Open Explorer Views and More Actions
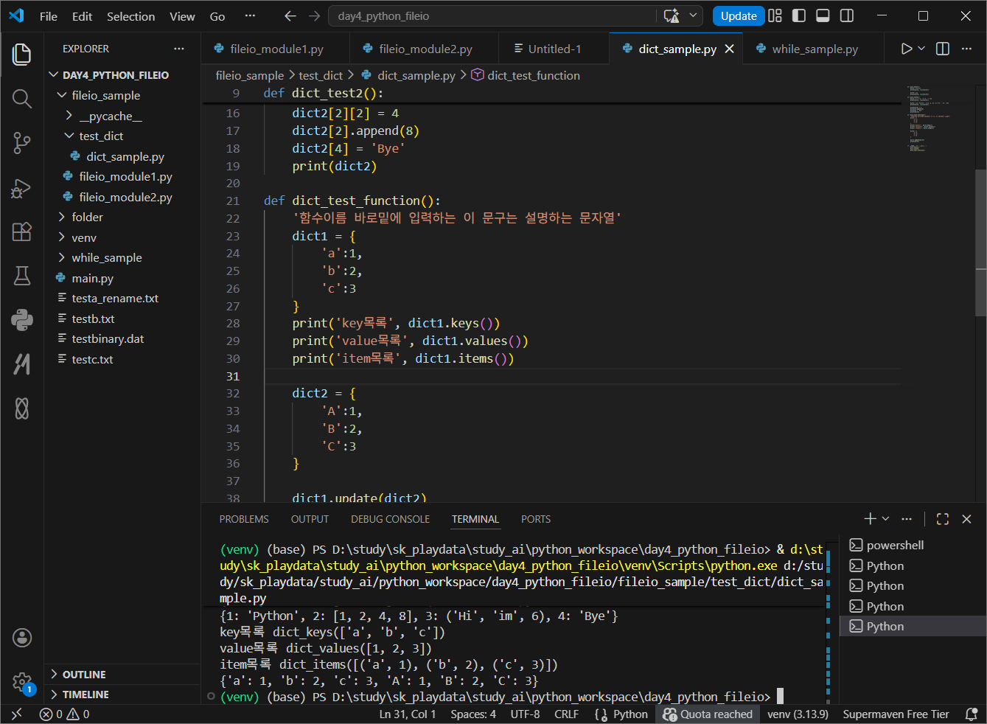Screen dimensions: 987x724 [179, 49]
